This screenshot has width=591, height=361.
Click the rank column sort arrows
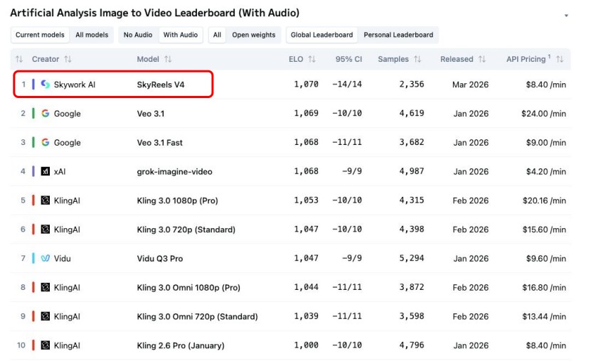[19, 59]
